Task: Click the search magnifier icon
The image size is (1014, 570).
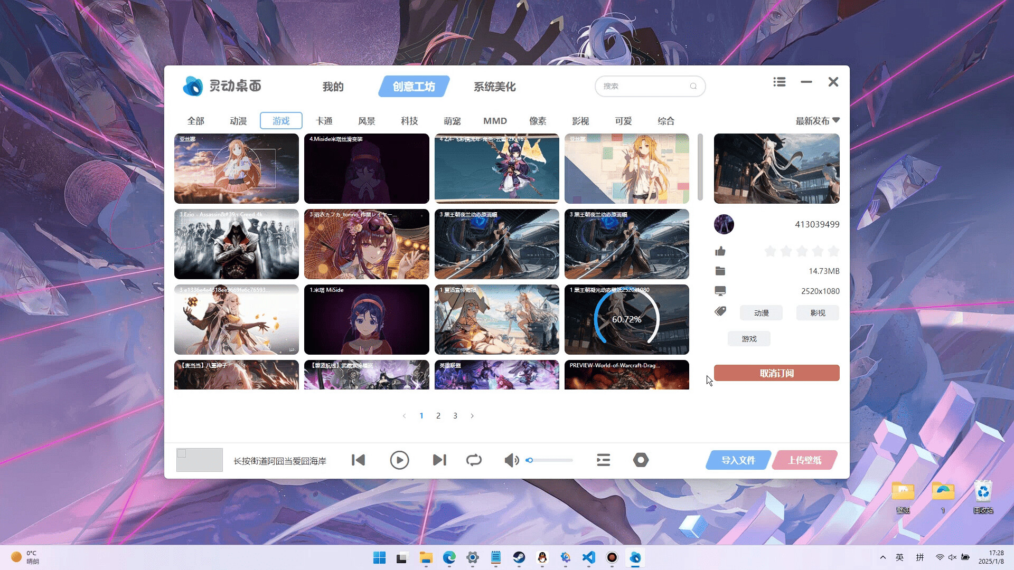Action: (x=693, y=86)
